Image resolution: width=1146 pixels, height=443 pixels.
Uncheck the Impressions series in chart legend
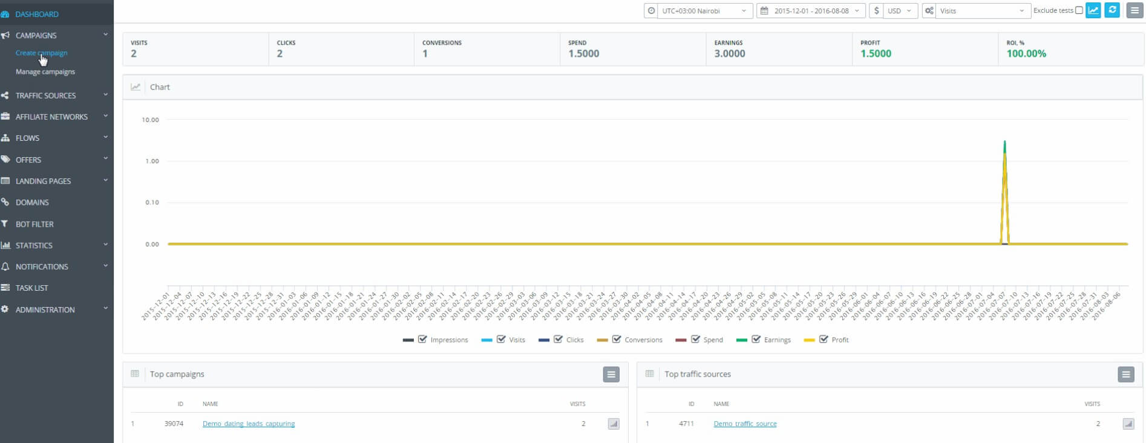tap(422, 340)
